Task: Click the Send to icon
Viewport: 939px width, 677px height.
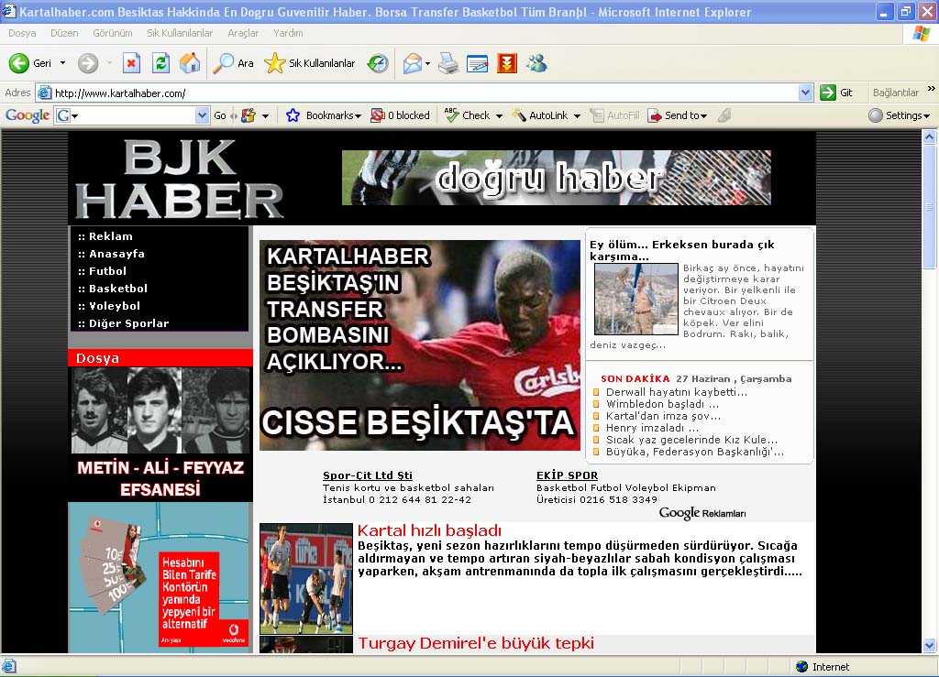Action: click(x=655, y=115)
